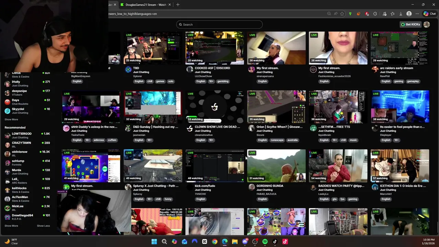Close the first browser tab
Screen dimensions: 439x247
pyautogui.click(x=115, y=4)
